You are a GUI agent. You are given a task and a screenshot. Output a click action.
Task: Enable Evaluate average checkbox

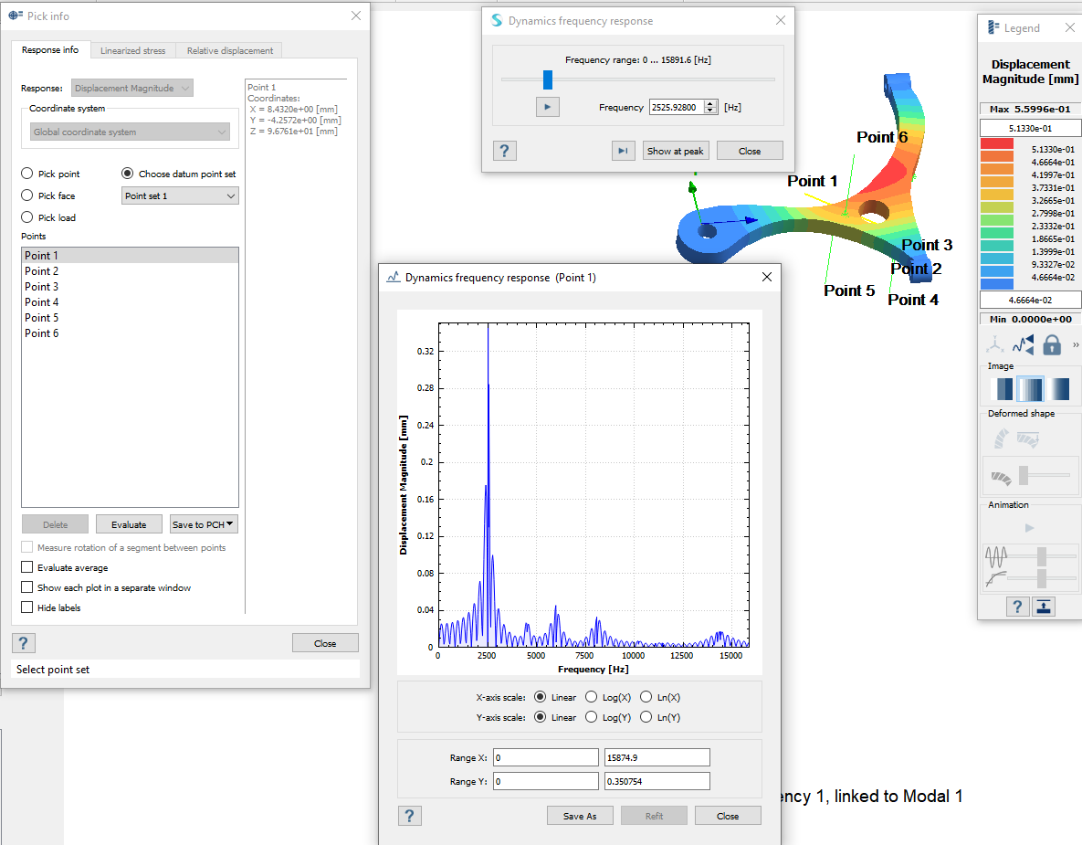(26, 566)
